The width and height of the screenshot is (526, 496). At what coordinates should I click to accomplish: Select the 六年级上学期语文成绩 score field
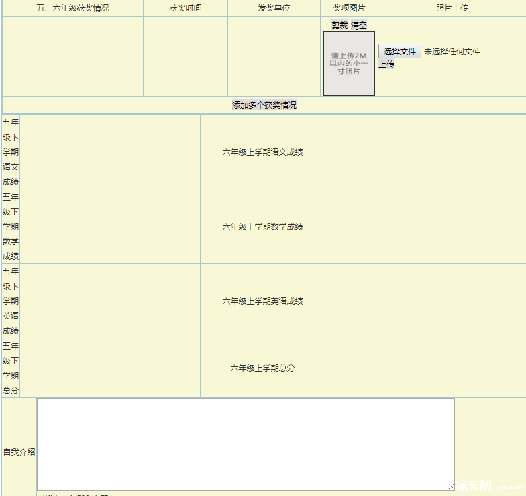(x=425, y=152)
